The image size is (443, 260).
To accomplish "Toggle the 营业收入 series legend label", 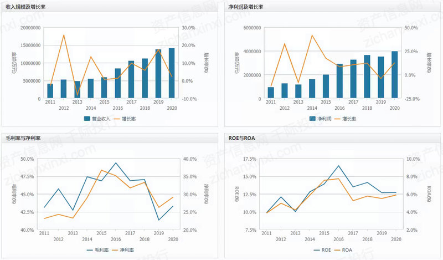I will [102, 119].
